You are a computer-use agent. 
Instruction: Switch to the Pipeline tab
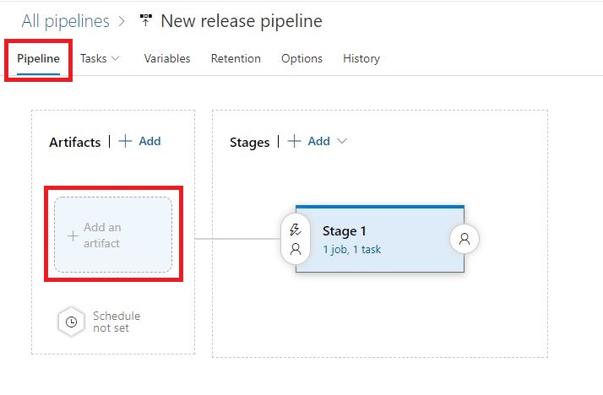39,58
